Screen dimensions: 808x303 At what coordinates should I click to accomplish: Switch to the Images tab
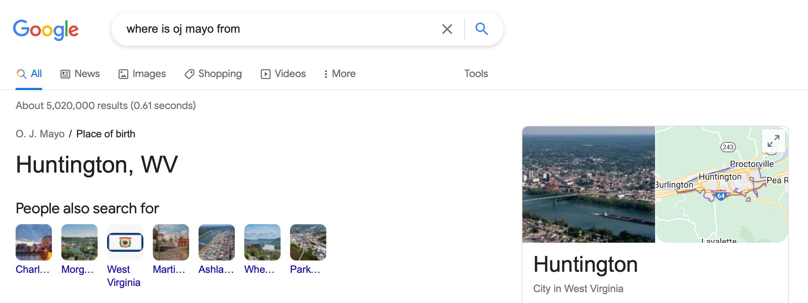click(142, 74)
